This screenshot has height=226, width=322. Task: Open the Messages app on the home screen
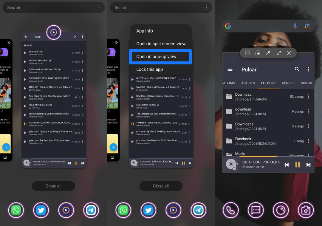(256, 210)
